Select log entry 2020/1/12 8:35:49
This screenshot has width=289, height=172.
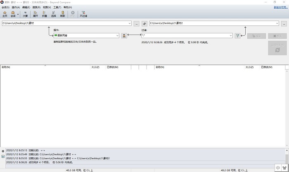click(x=145, y=154)
